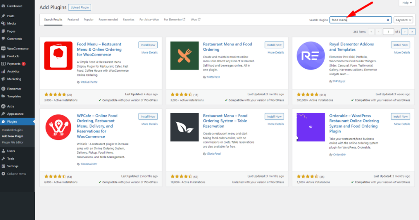Open the RadiusTheme author link
This screenshot has height=220, width=419.
89,82
